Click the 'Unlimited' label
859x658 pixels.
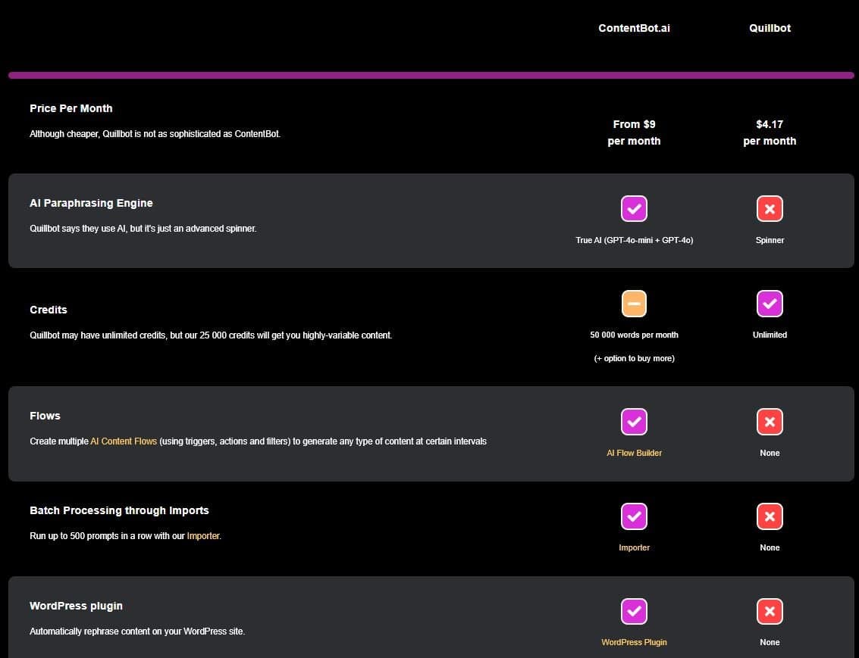770,335
